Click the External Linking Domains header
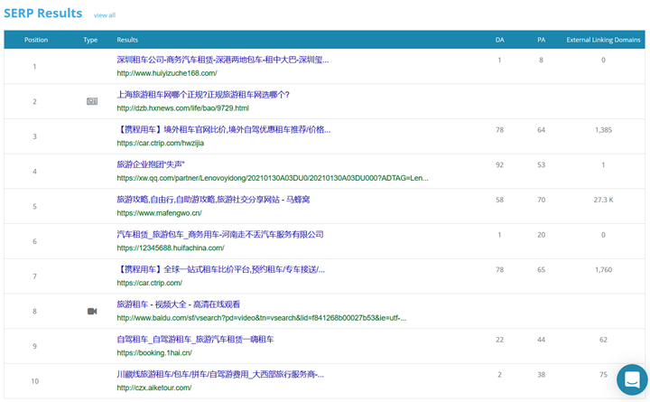 [x=603, y=40]
